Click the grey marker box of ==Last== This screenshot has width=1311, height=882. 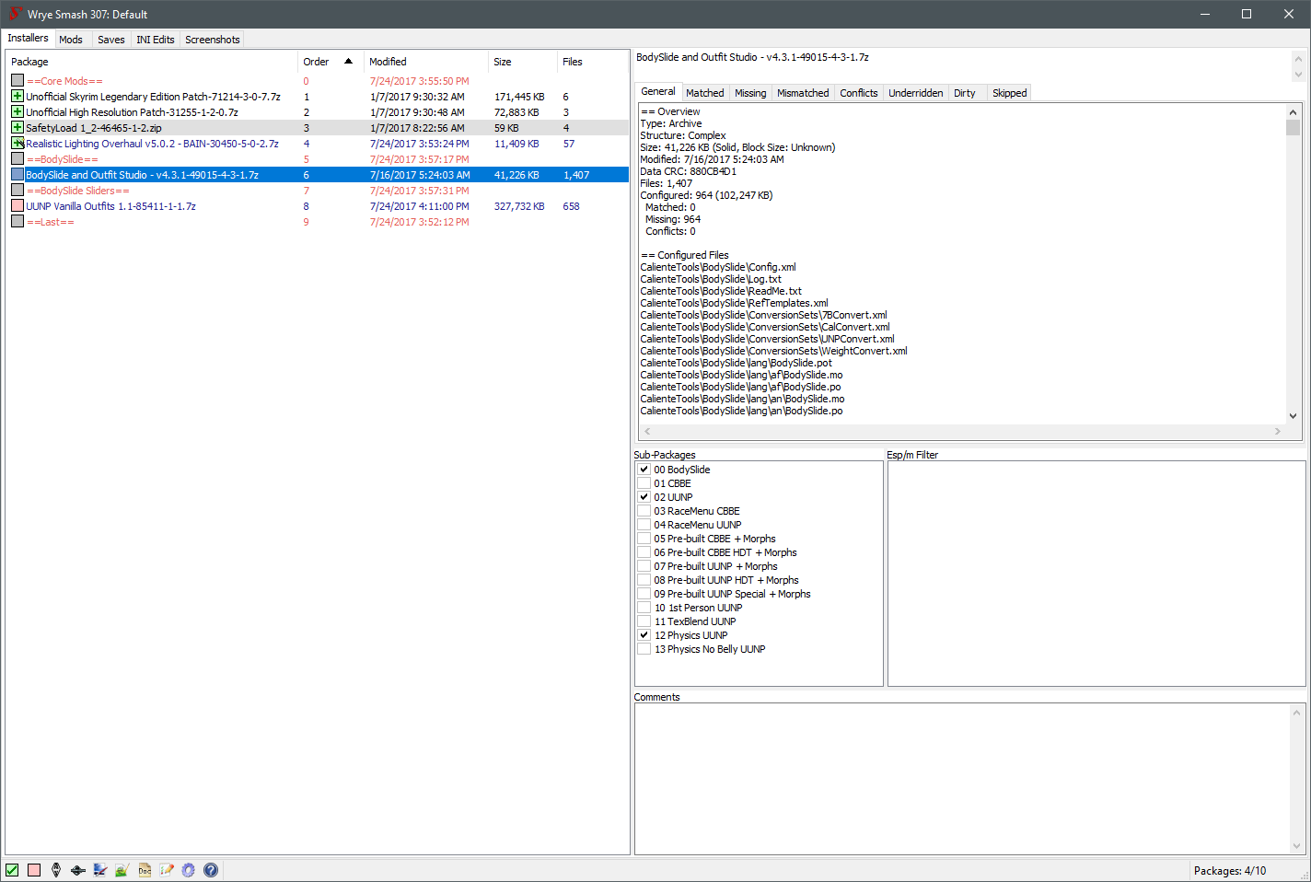point(17,221)
